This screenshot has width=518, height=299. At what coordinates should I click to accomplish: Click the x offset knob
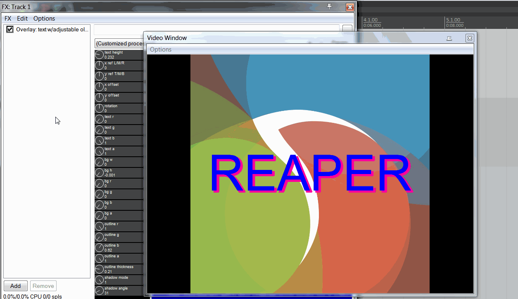click(x=99, y=87)
